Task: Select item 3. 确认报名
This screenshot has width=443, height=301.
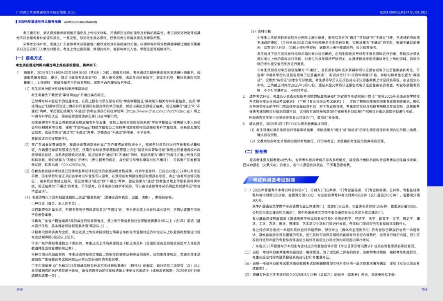Action: (x=286, y=124)
